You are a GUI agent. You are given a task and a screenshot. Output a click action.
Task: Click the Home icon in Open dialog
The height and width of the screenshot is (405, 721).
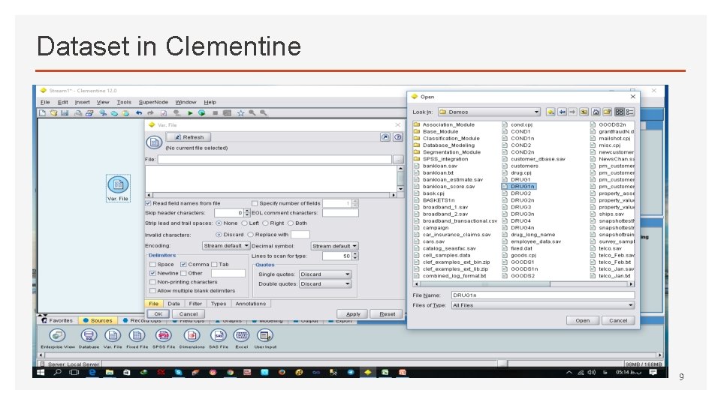pos(596,112)
